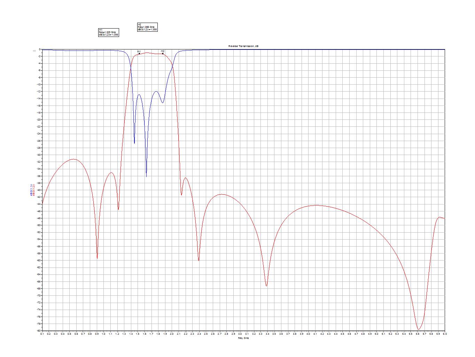This screenshot has width=475, height=357.
Task: Click the 5.0 tick label on frequency axis
Action: tap(376, 334)
